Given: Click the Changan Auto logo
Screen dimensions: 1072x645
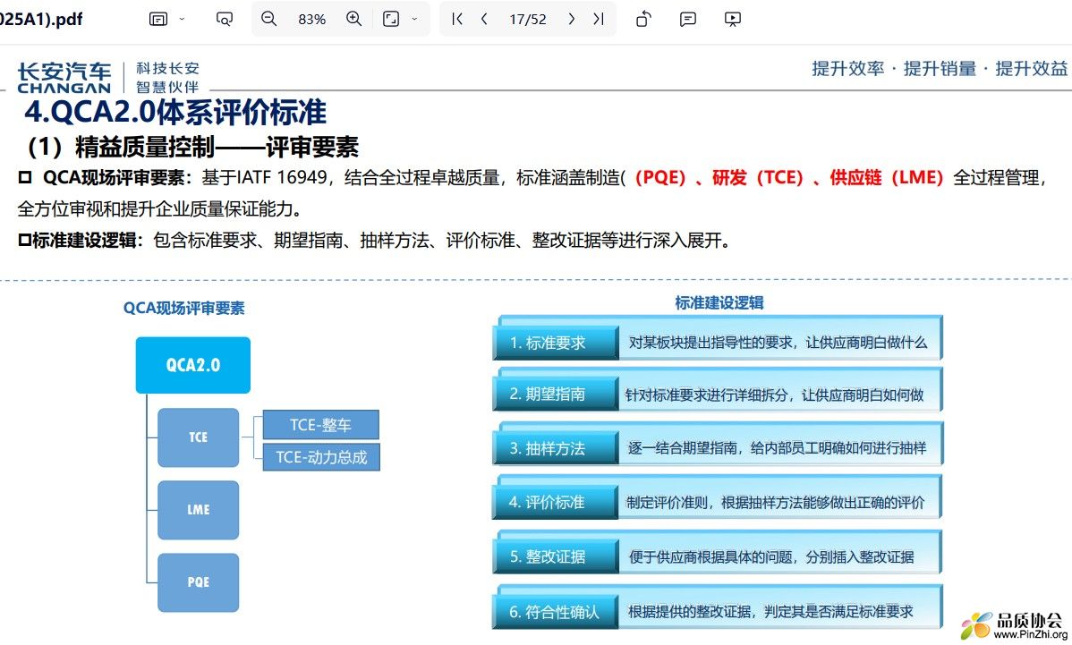Looking at the screenshot, I should (64, 77).
